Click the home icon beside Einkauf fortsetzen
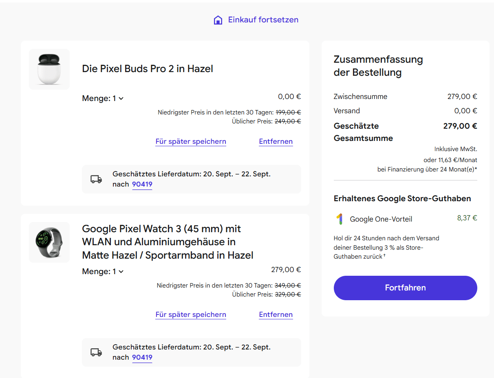This screenshot has height=378, width=494. tap(218, 20)
